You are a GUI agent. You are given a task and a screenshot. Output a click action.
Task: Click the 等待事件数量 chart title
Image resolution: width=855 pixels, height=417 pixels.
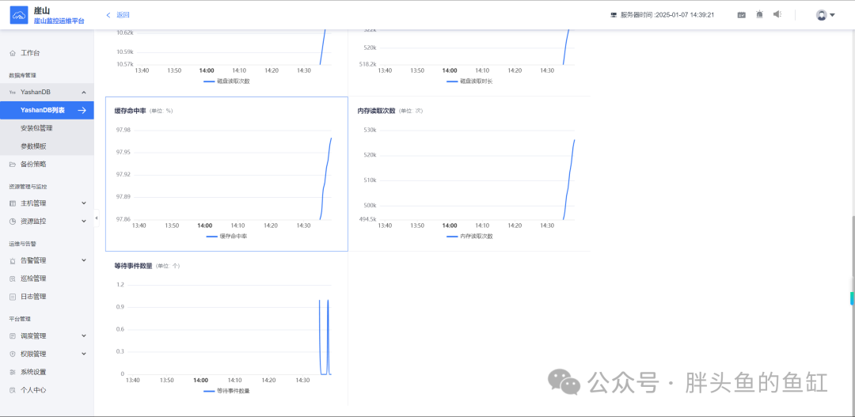(x=134, y=265)
